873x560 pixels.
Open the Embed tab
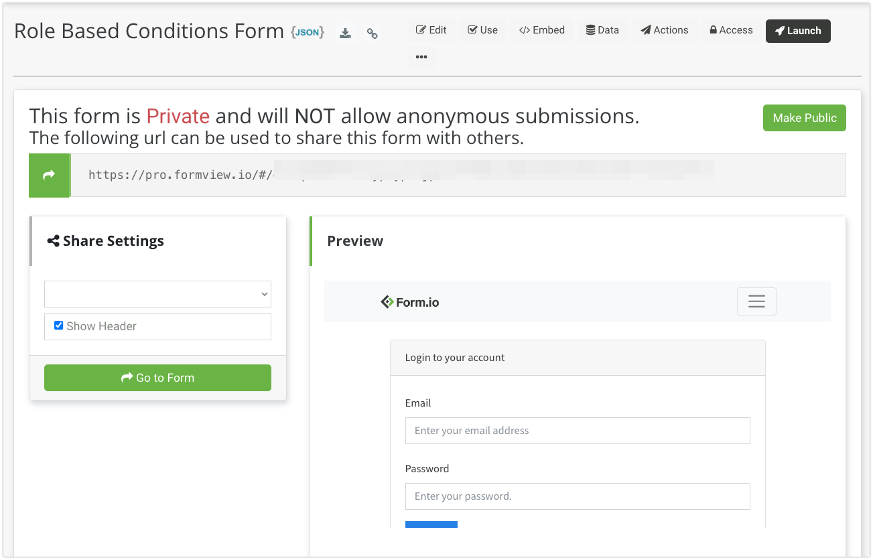[x=541, y=30]
